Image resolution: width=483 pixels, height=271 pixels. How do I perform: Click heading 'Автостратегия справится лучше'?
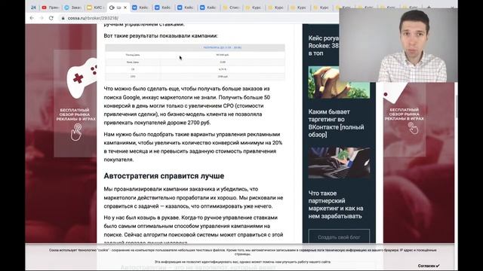tap(164, 175)
